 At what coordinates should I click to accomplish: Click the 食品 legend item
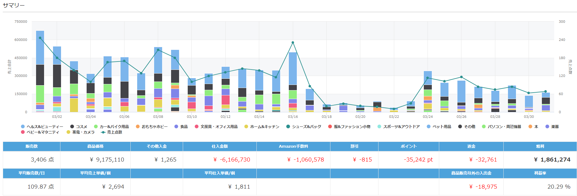pos(181,127)
